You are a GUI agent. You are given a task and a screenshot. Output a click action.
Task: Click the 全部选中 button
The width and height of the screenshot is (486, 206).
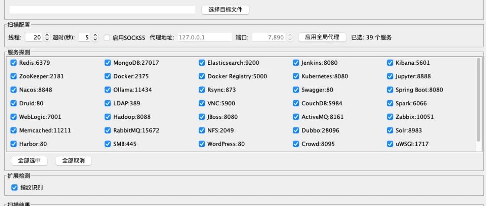[29, 161]
